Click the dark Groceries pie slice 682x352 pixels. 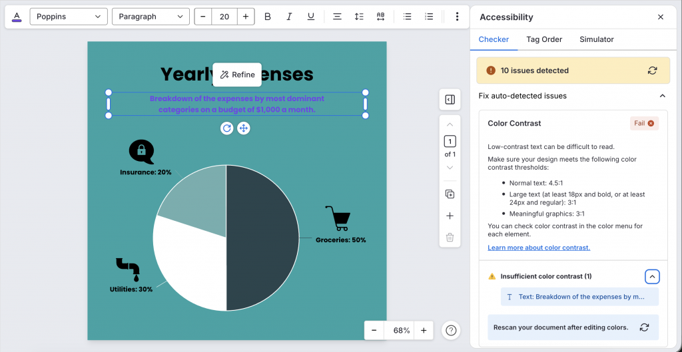pyautogui.click(x=261, y=238)
